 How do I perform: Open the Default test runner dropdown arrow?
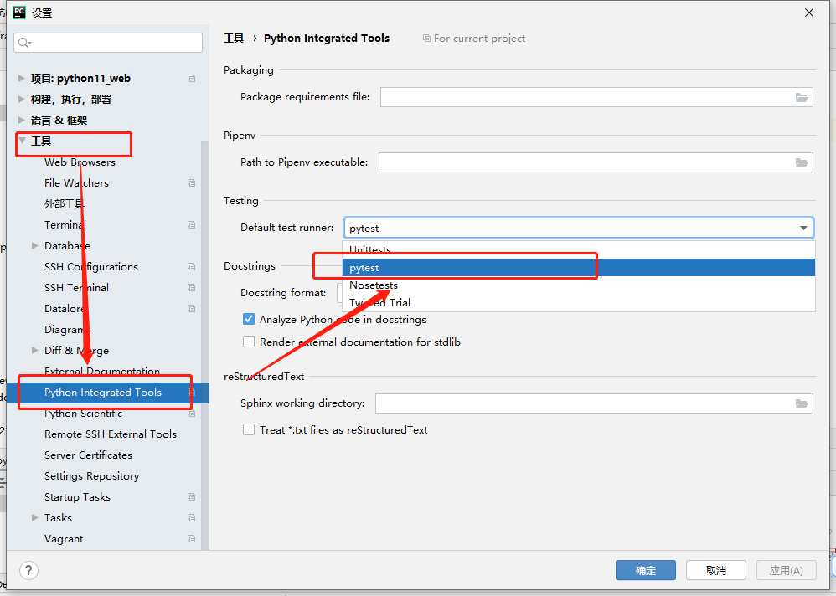tap(804, 228)
